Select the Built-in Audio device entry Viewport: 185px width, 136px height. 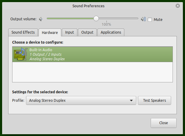coord(92,54)
